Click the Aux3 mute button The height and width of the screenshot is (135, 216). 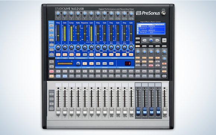click(x=151, y=71)
